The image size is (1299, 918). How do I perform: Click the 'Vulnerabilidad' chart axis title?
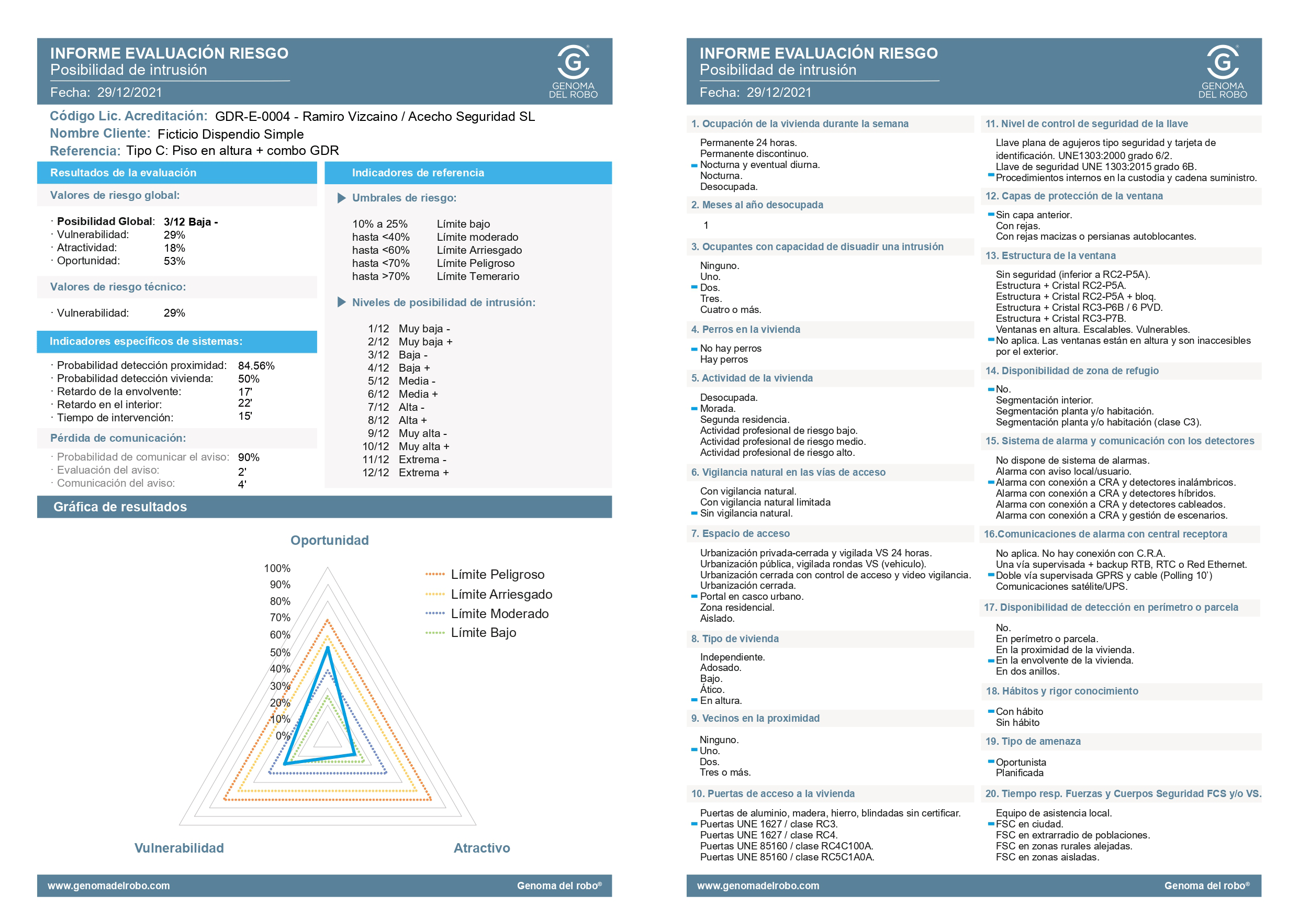point(179,848)
